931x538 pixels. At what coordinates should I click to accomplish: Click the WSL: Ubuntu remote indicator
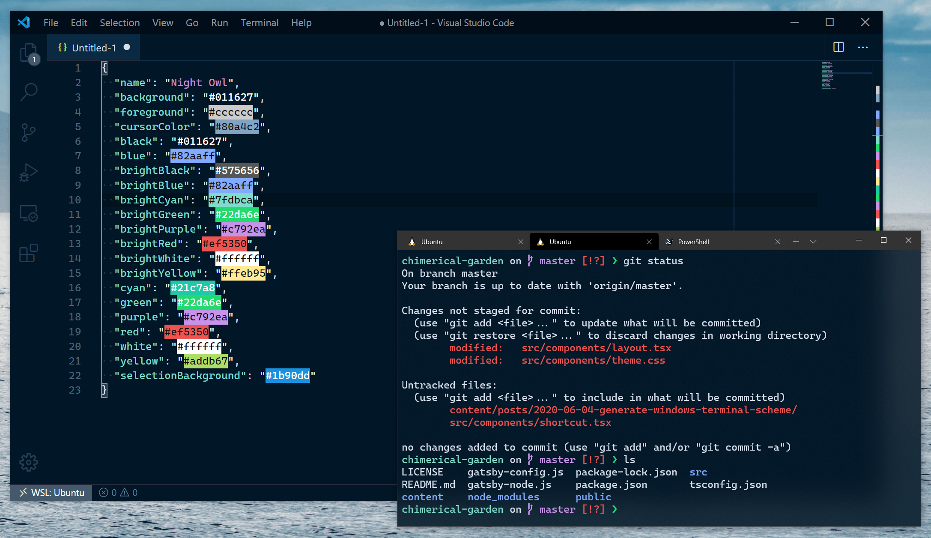click(x=51, y=493)
